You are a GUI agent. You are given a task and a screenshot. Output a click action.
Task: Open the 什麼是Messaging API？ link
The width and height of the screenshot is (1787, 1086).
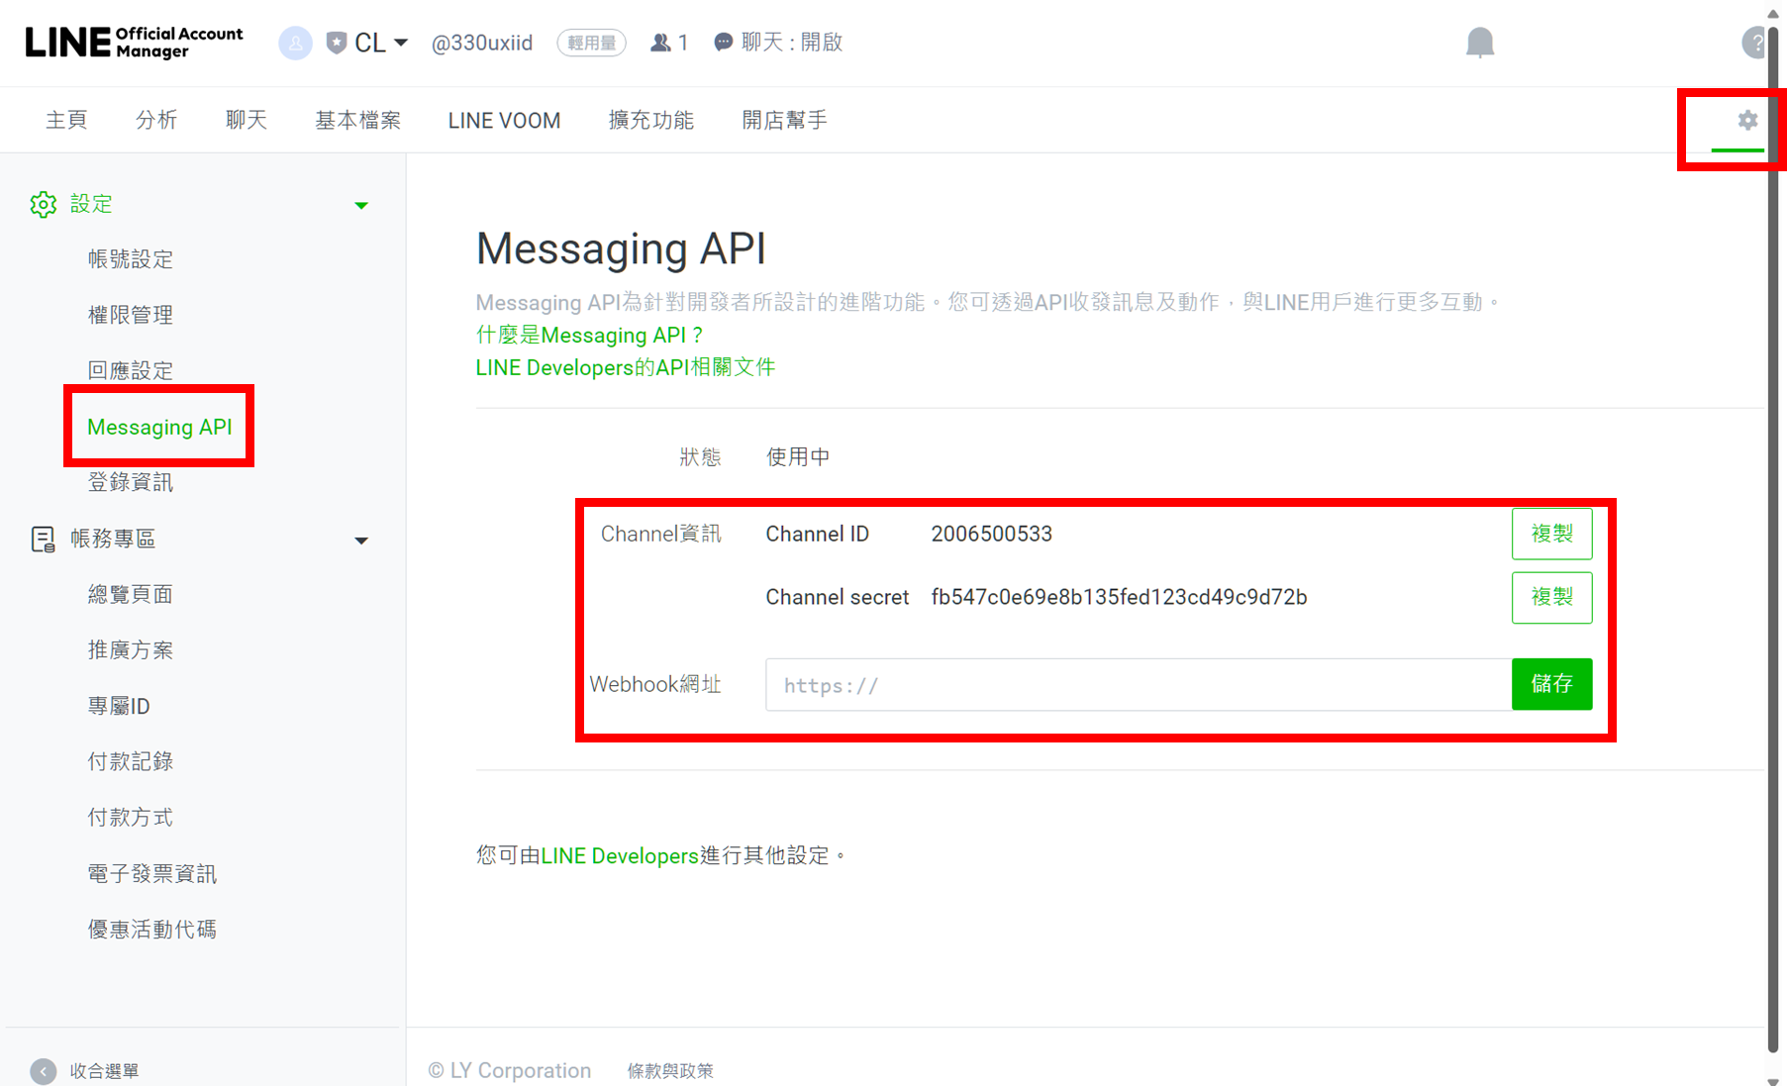(x=589, y=336)
